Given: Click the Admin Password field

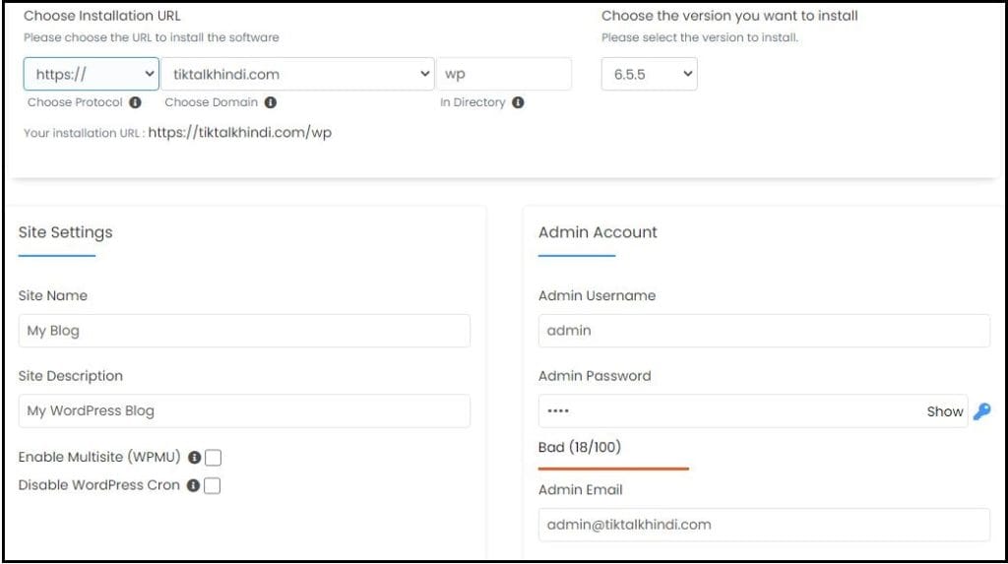Looking at the screenshot, I should point(728,411).
